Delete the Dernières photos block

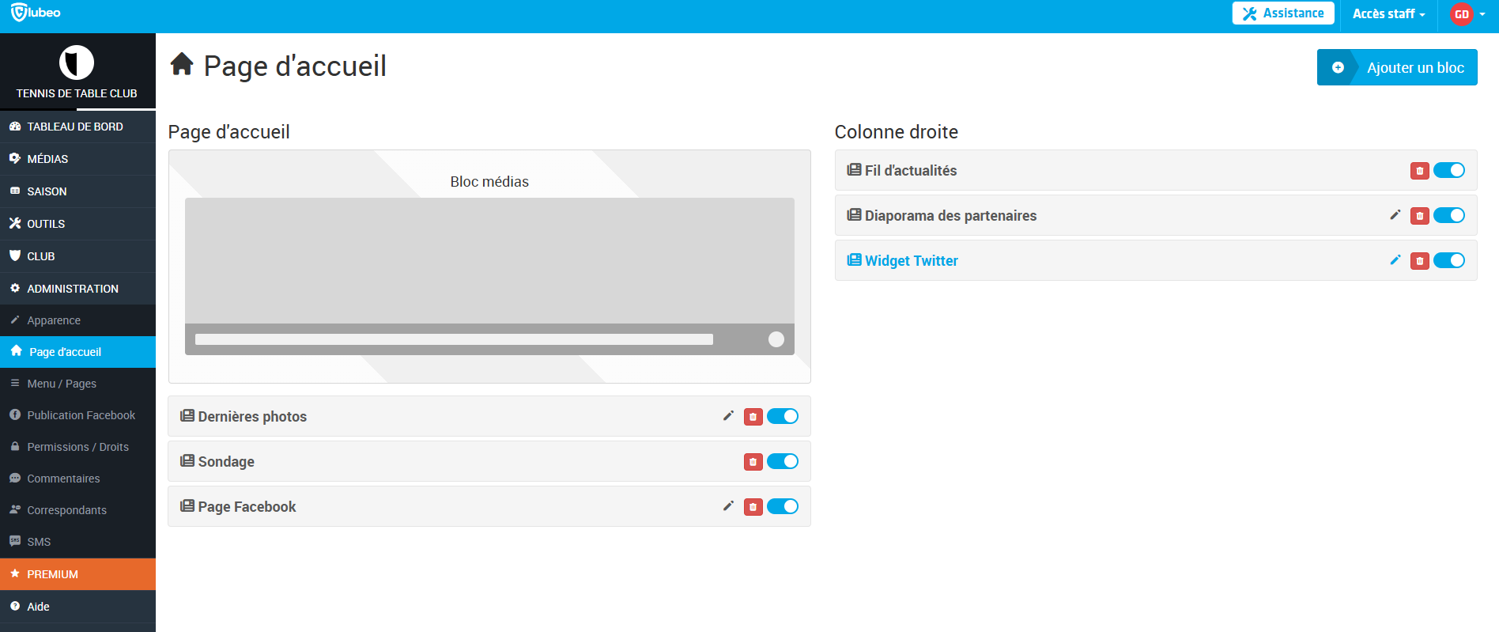(x=753, y=417)
